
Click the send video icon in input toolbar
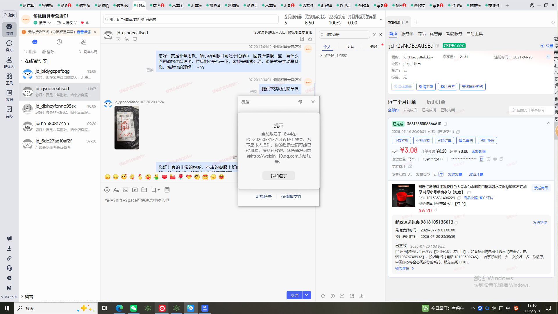pos(135,190)
